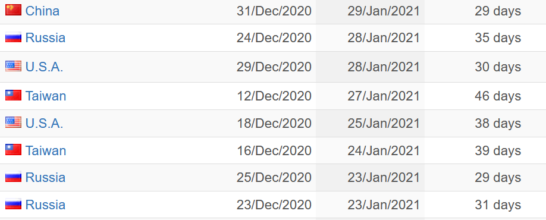Select the 29/Jan/2021 date cell
The image size is (546, 220).
pos(370,11)
